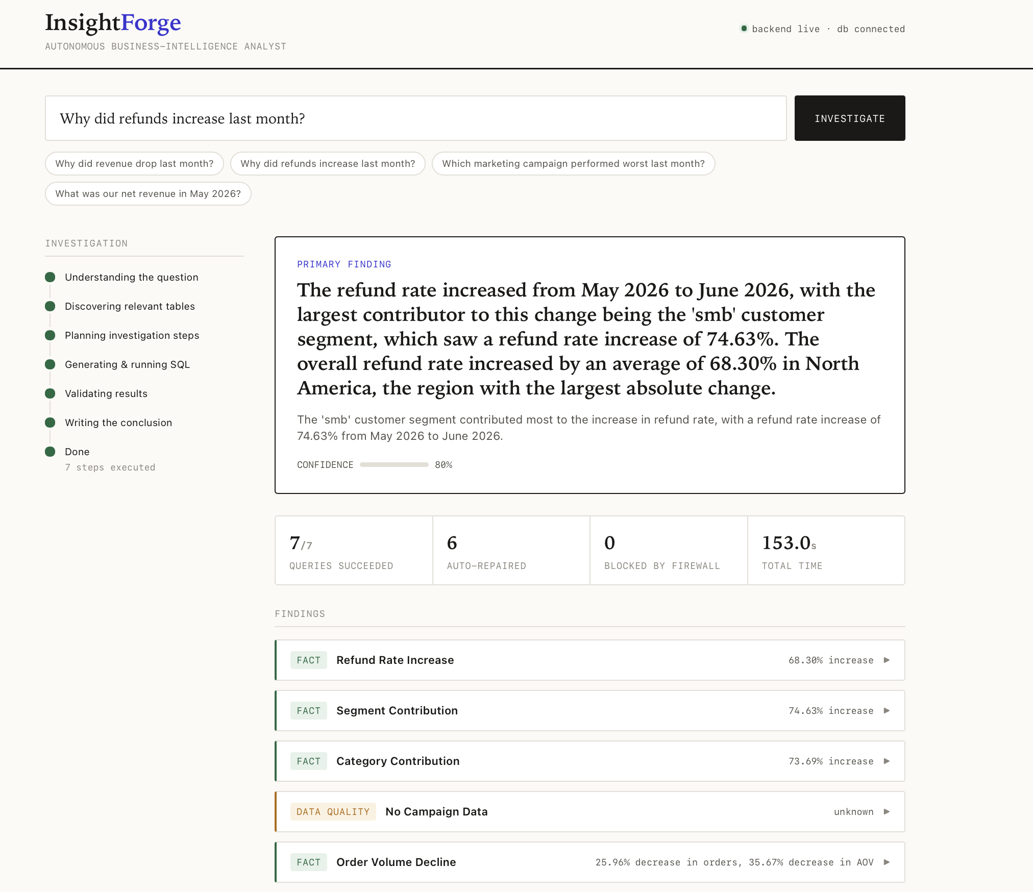Click '74.63% increase' value
The height and width of the screenshot is (892, 1033).
[831, 710]
